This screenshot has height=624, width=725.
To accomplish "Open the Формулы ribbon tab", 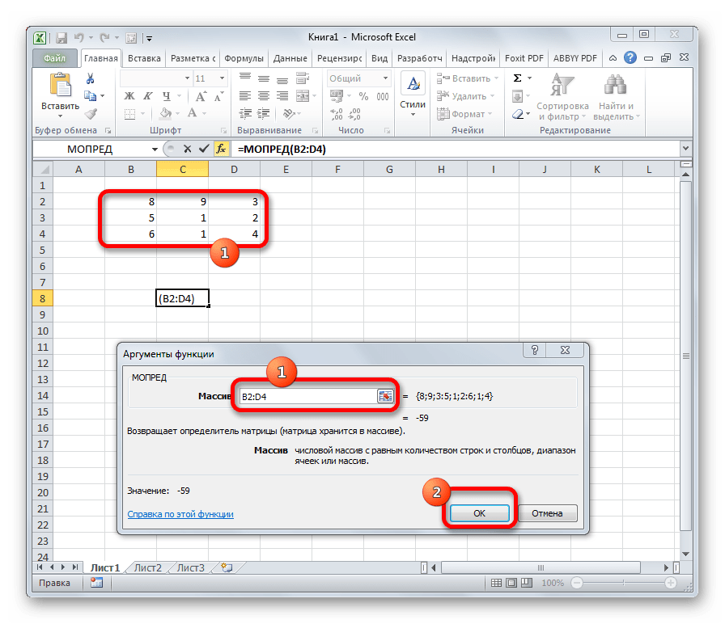I will tap(244, 58).
